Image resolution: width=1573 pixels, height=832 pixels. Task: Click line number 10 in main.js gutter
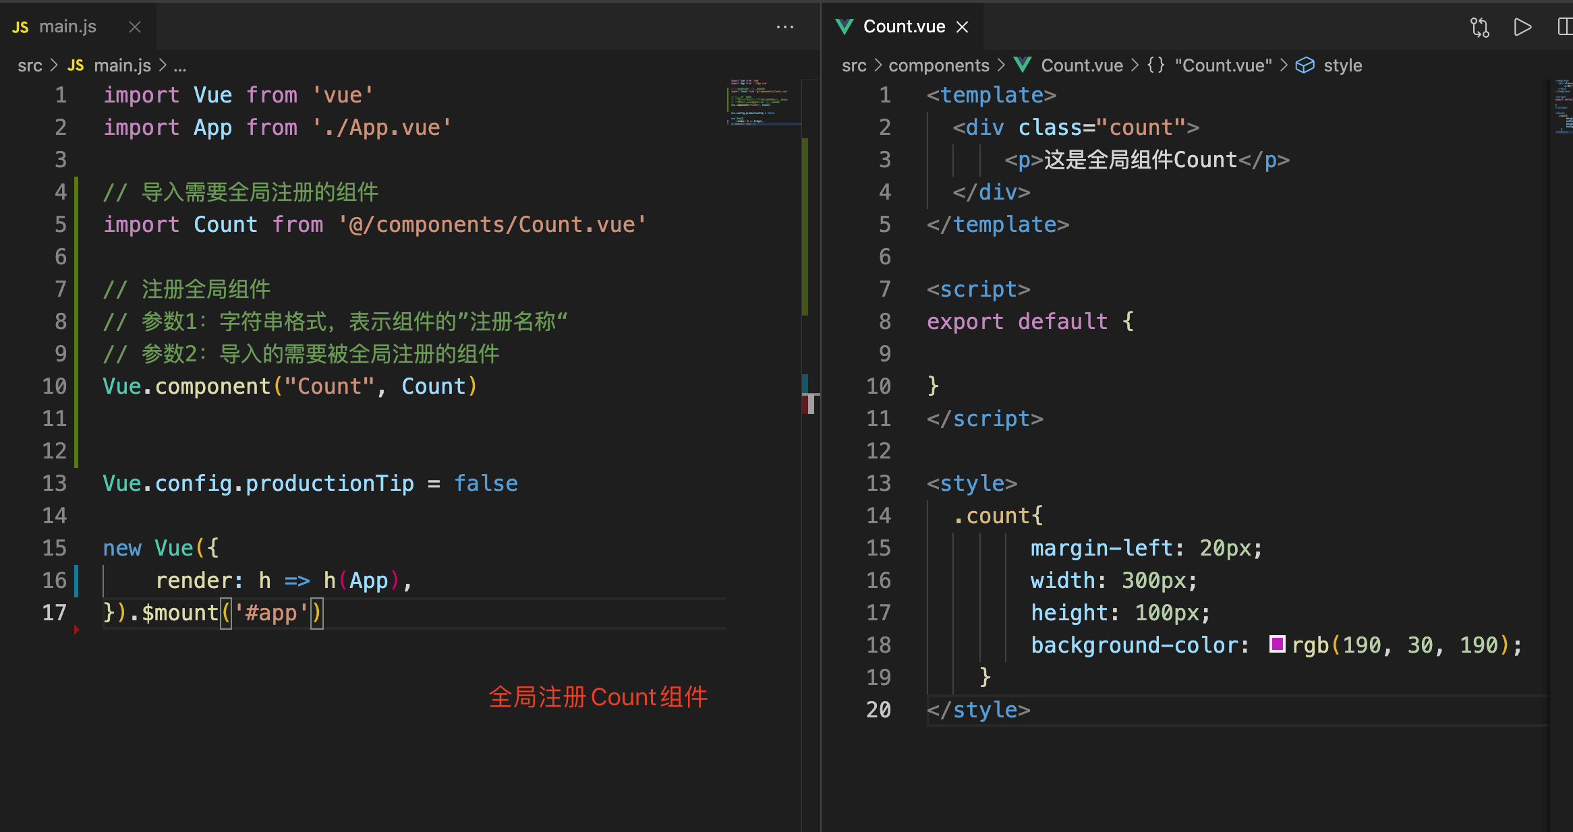pos(55,386)
